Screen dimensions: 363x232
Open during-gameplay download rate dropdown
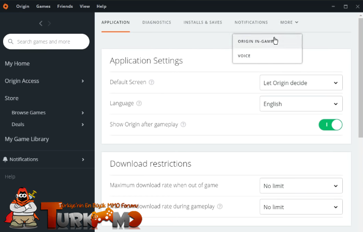click(301, 207)
